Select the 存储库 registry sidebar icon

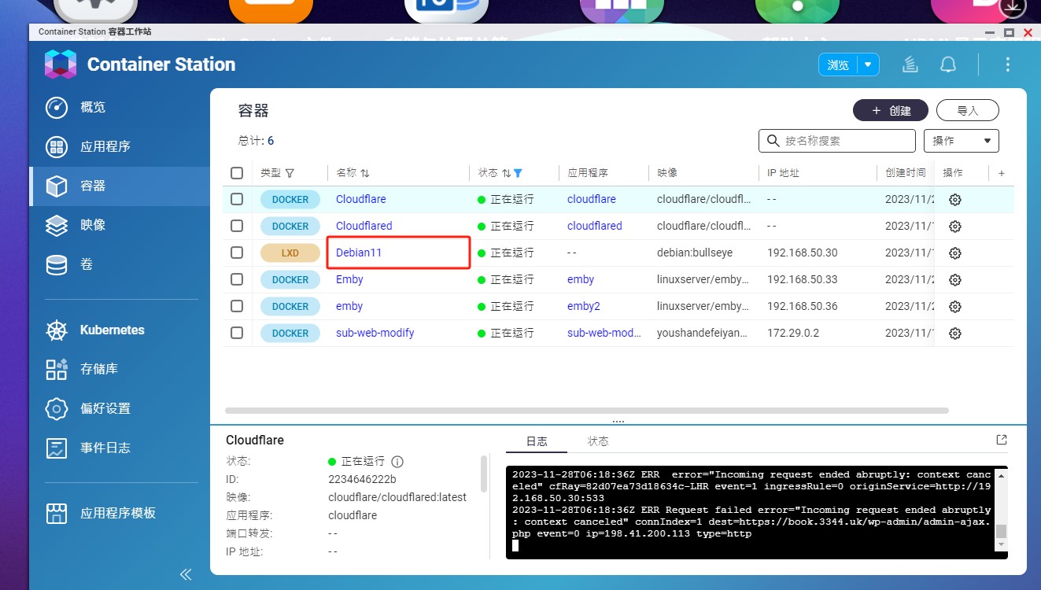click(x=57, y=368)
